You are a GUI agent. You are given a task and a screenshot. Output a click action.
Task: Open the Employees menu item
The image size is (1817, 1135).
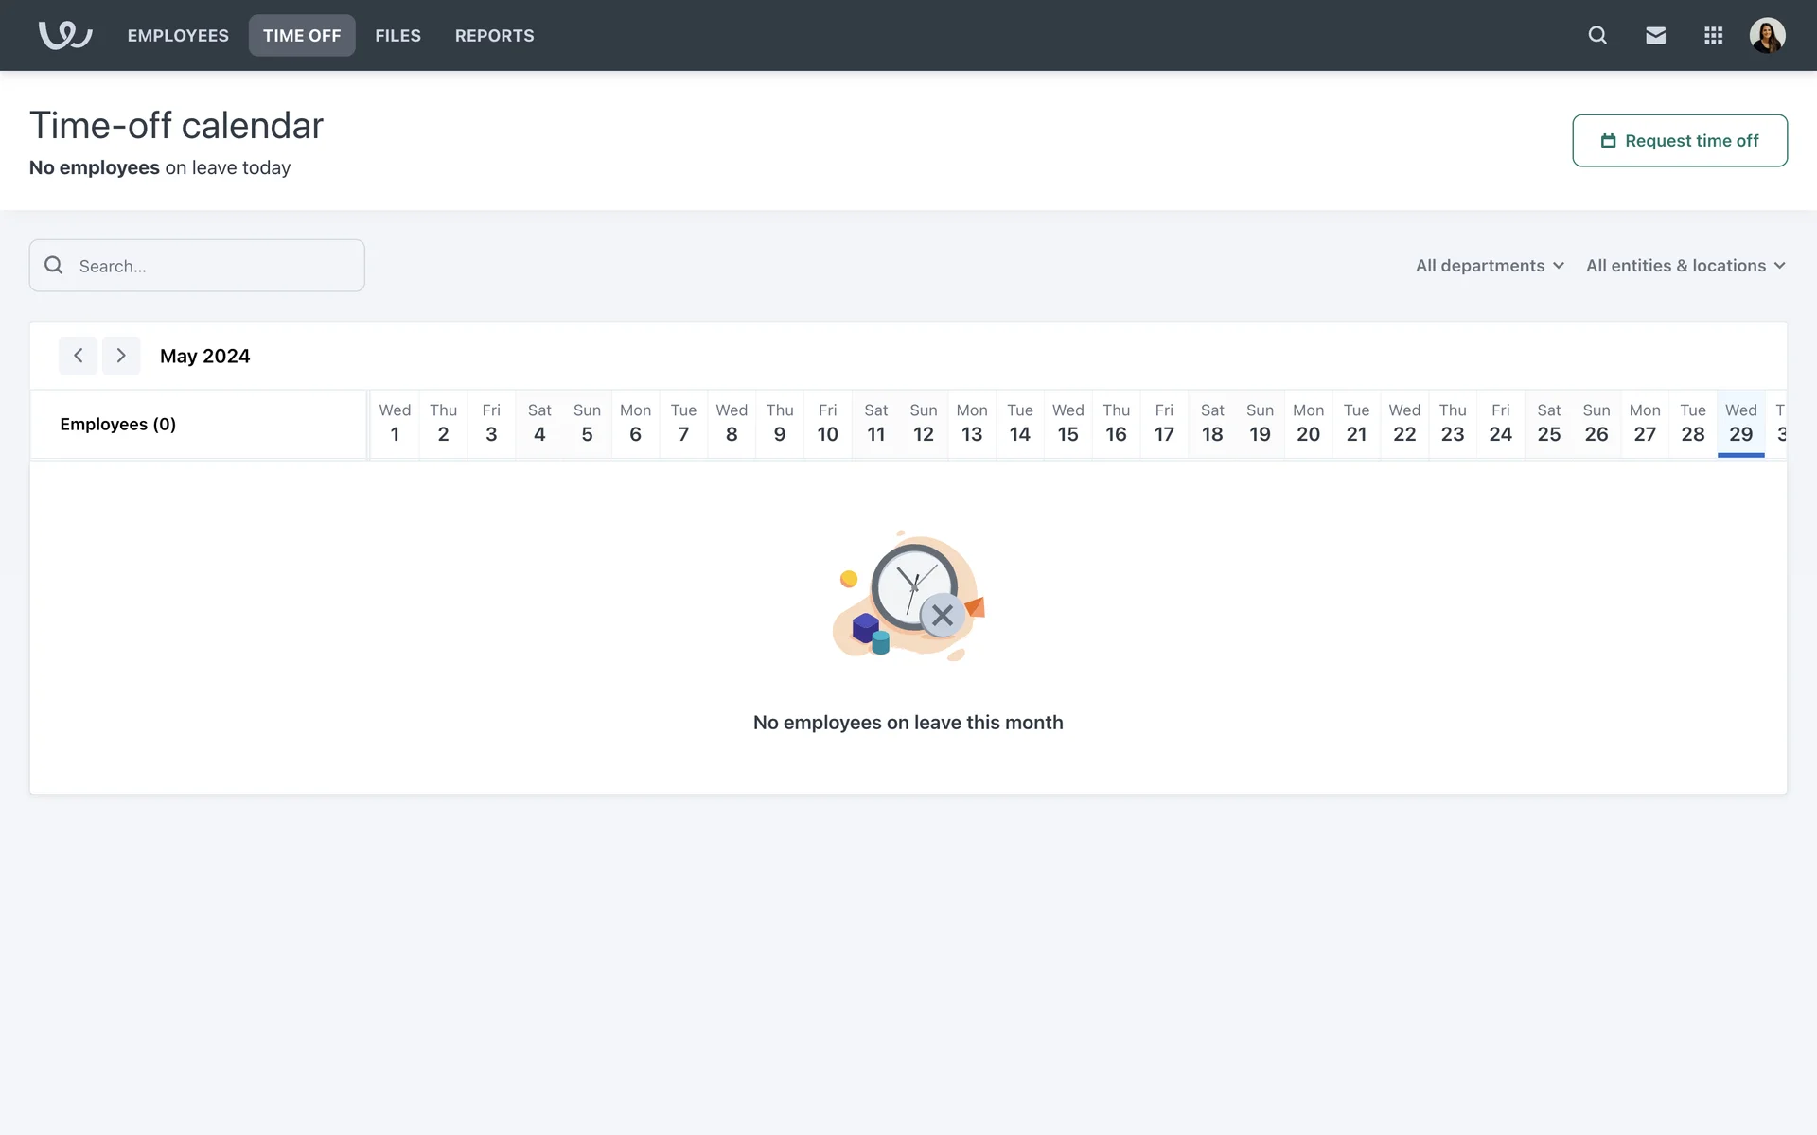coord(178,35)
